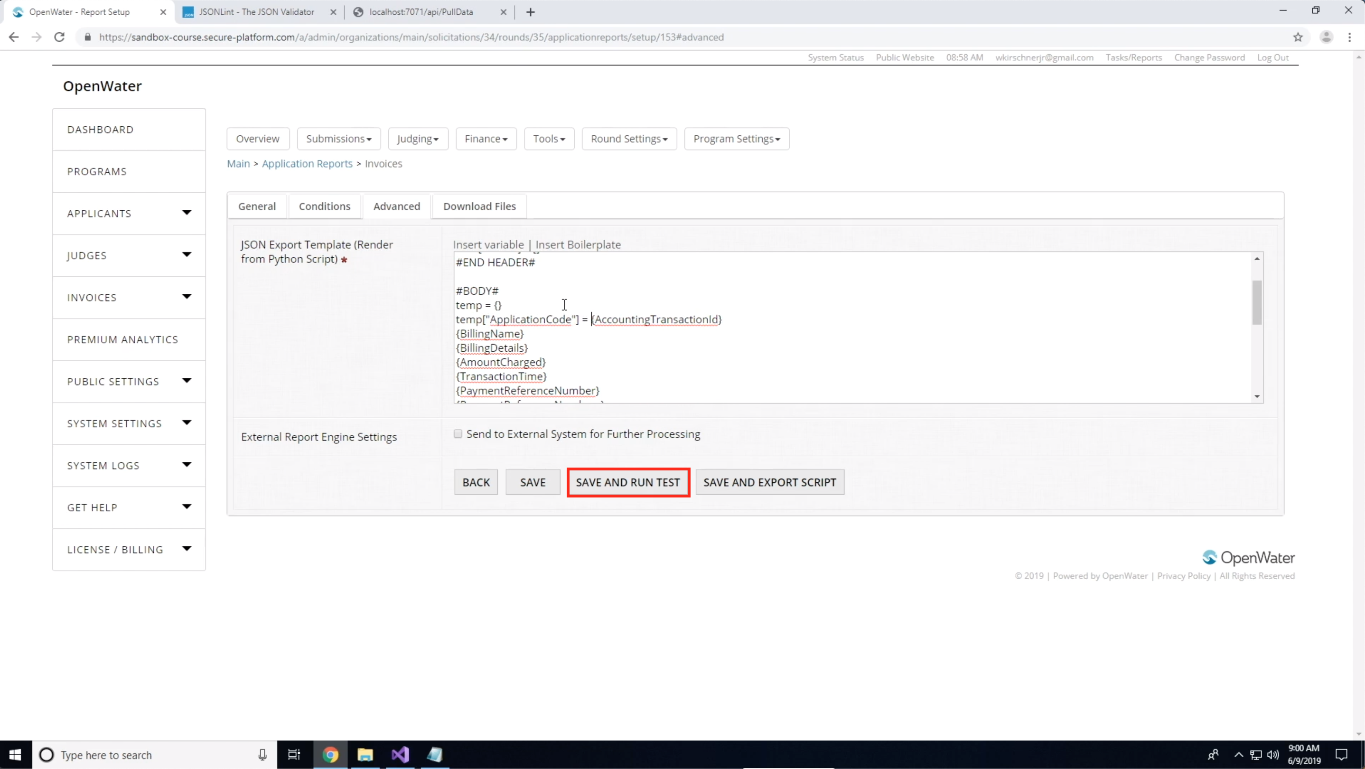Click the SAVE button
This screenshot has width=1365, height=769.
click(533, 482)
